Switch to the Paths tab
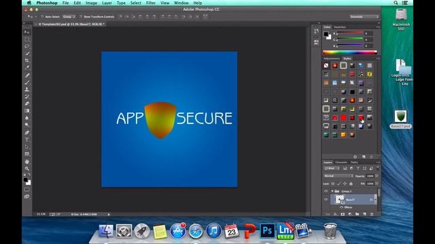This screenshot has width=435, height=244. pyautogui.click(x=354, y=163)
